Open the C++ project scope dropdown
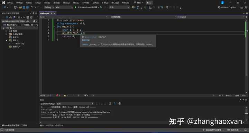The image size is (249, 133). click(x=74, y=17)
